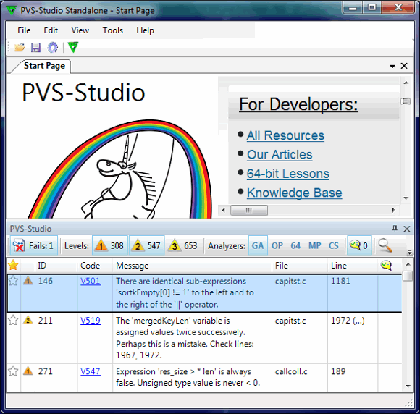Save with the floppy disk toolbar icon

point(35,47)
